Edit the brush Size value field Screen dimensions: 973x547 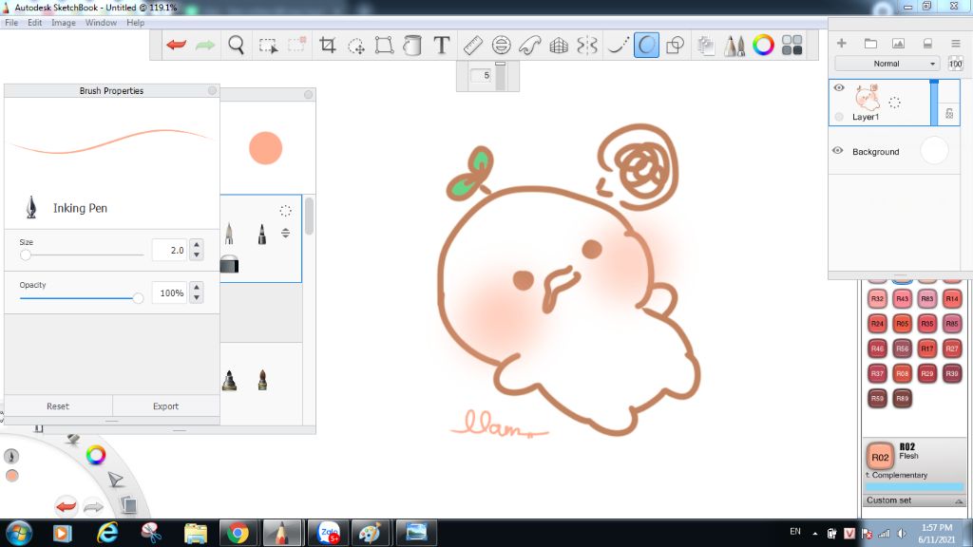click(x=169, y=250)
